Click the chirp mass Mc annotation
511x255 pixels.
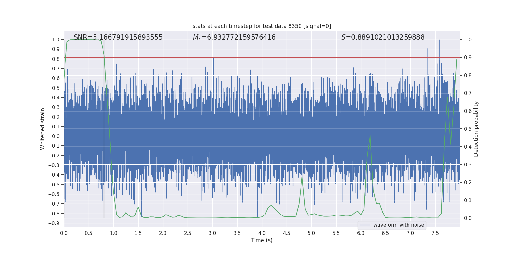coord(234,37)
